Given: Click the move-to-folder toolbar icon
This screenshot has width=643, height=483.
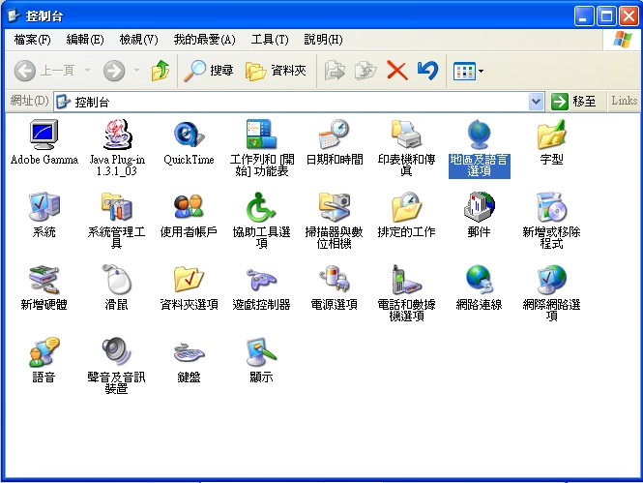Looking at the screenshot, I should pos(335,71).
